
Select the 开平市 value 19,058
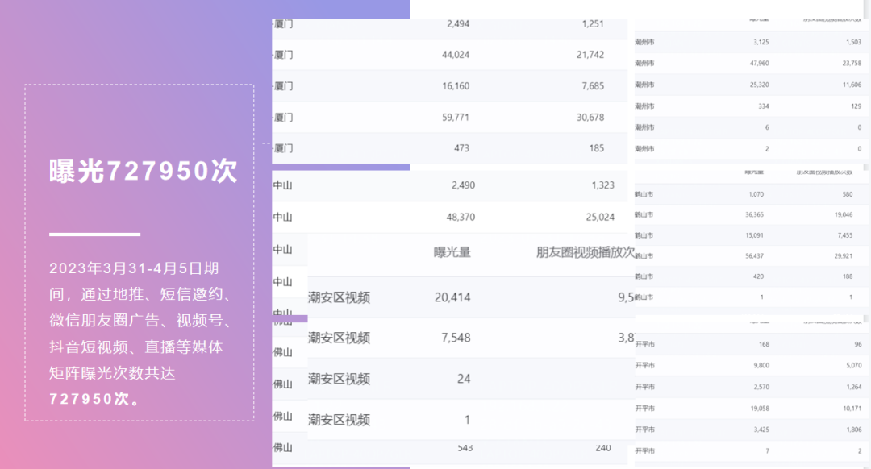click(x=760, y=408)
